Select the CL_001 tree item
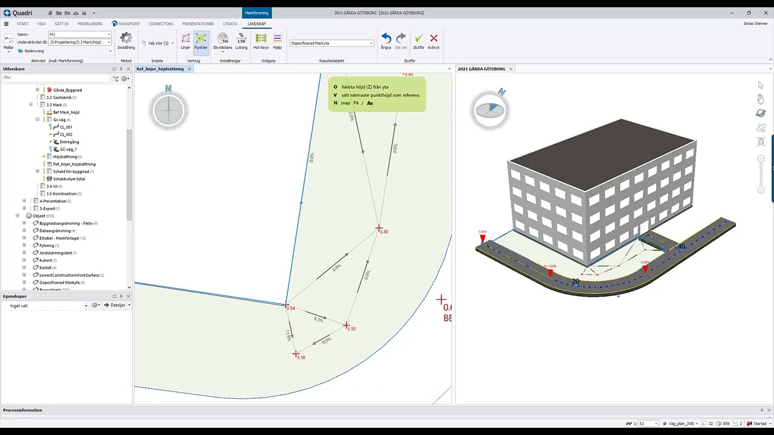The image size is (774, 435). [x=66, y=127]
